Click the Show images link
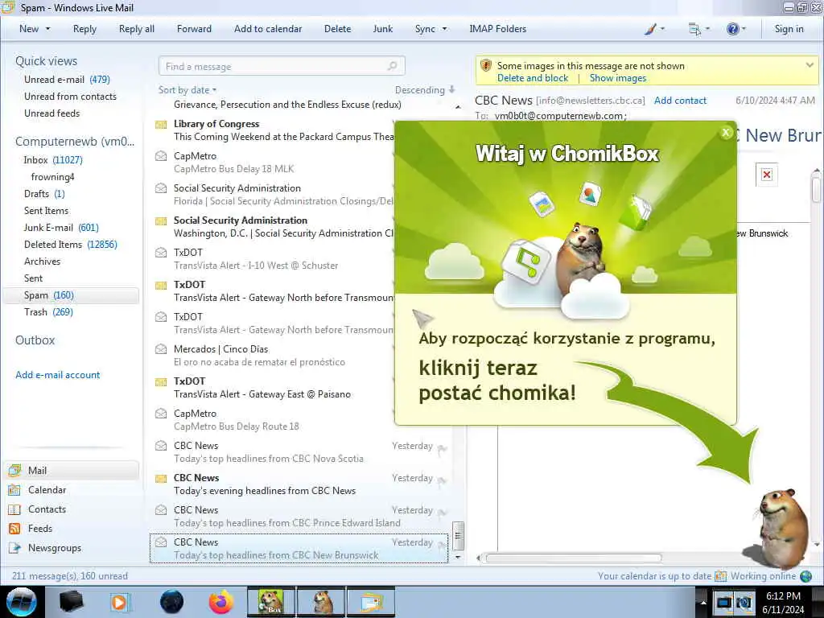Viewport: 824px width, 618px height. point(618,78)
